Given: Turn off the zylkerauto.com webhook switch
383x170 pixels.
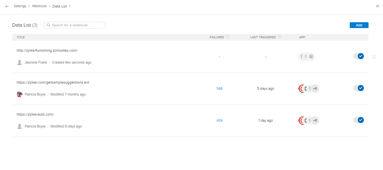Looking at the screenshot, I should (358, 120).
